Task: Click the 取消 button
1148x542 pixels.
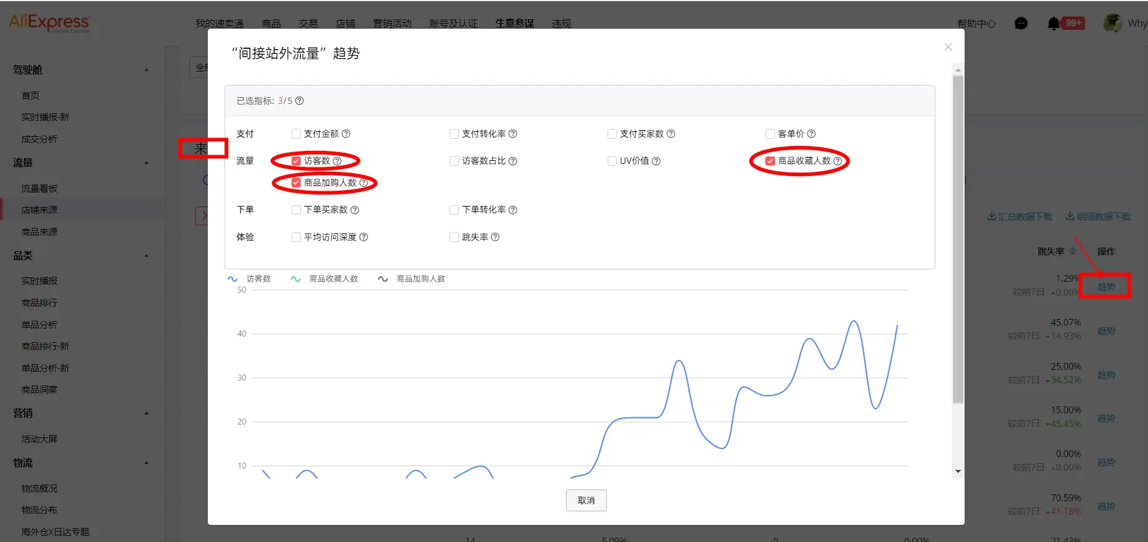Action: [586, 500]
